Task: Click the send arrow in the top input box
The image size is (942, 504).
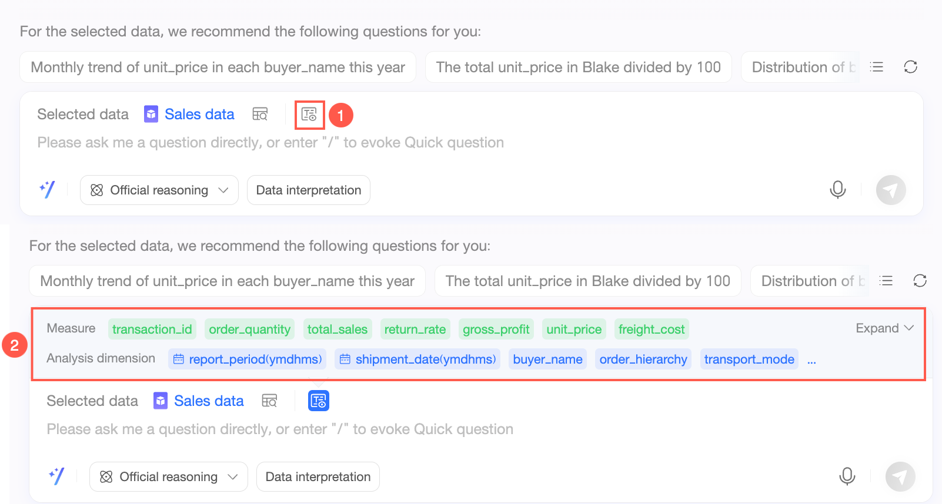Action: point(890,190)
